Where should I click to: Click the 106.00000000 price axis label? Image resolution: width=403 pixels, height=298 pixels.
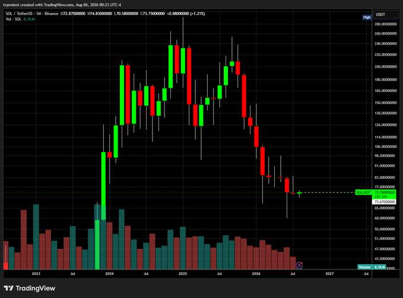coord(386,147)
